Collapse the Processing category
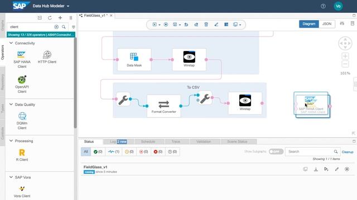The image size is (357, 200). tap(11, 141)
